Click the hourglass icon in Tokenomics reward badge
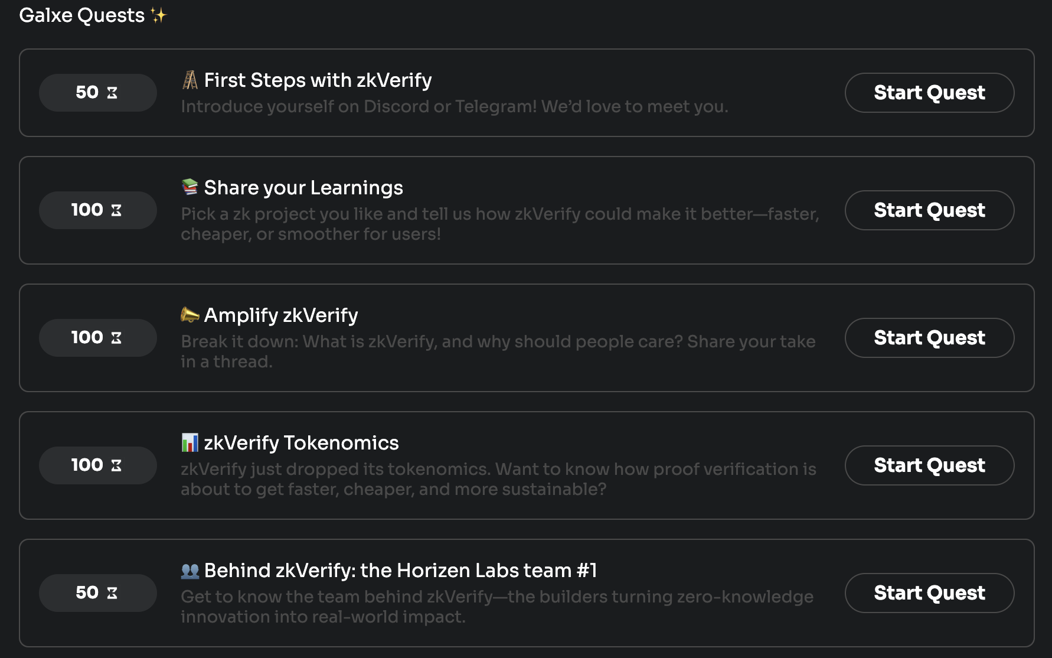 tap(116, 465)
